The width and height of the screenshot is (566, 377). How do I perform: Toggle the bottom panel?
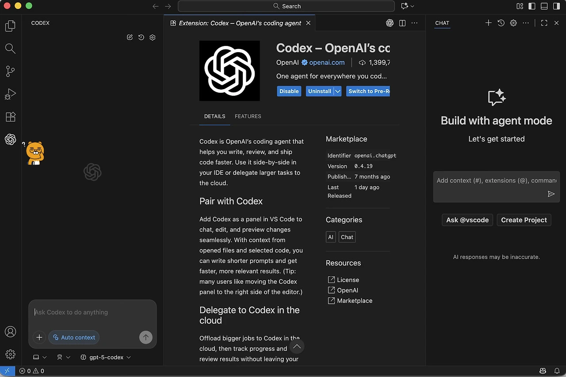544,6
